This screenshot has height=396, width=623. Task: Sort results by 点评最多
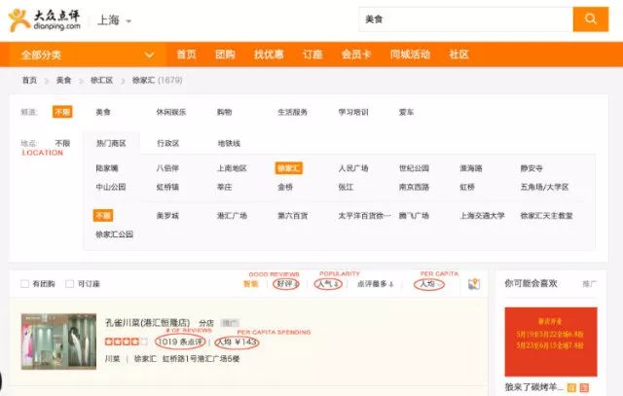tap(375, 284)
